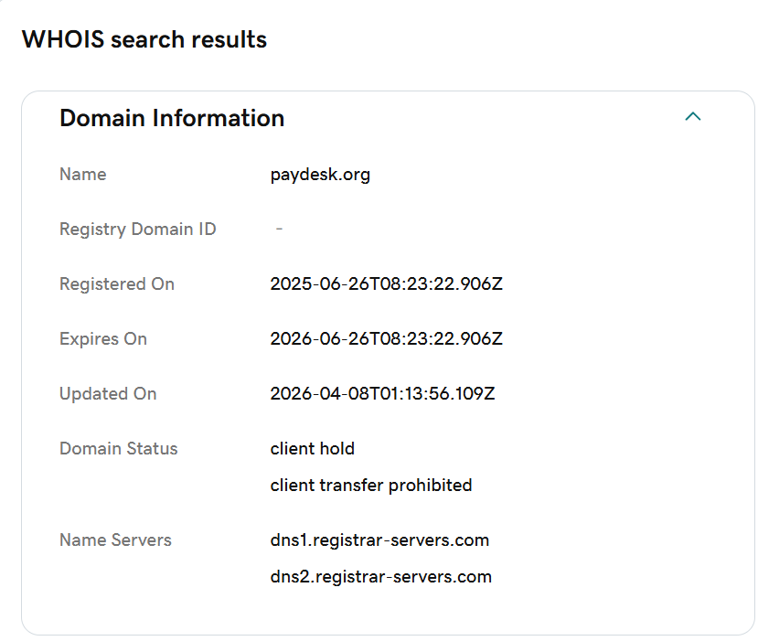Click the Domain Information title
Screen dimensions: 758x641
pos(171,118)
